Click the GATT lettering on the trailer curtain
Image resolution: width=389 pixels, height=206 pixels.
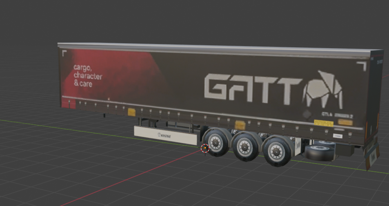253,89
